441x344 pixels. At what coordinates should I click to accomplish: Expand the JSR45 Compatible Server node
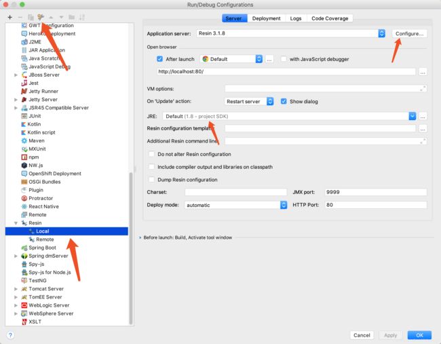[x=16, y=108]
